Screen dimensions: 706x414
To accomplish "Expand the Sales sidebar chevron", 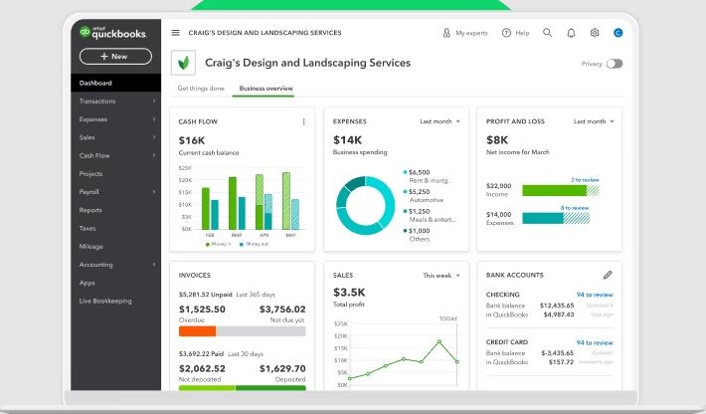I will pos(154,137).
